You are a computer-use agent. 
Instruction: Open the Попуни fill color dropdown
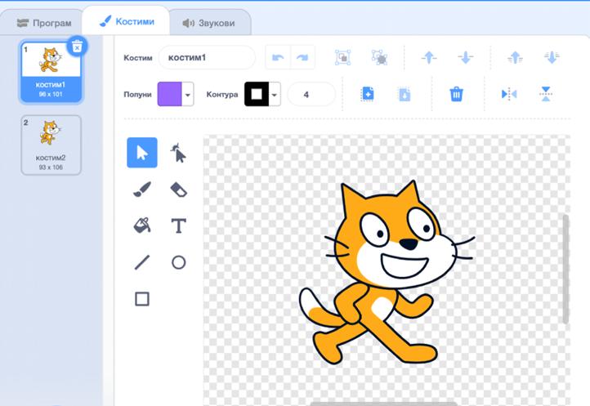[187, 94]
